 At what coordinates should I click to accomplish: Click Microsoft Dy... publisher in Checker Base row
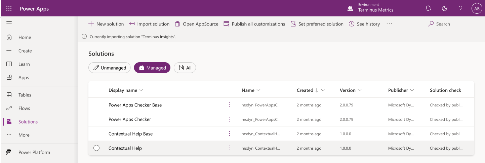pos(401,105)
